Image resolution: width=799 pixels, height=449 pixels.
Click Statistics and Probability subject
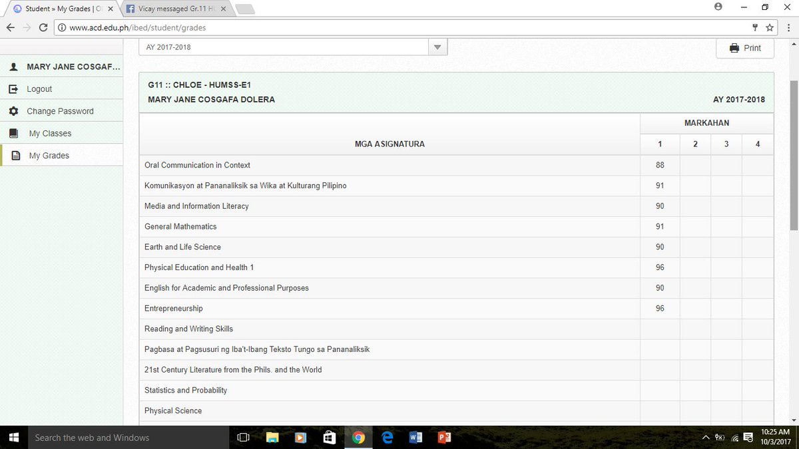[x=186, y=390]
